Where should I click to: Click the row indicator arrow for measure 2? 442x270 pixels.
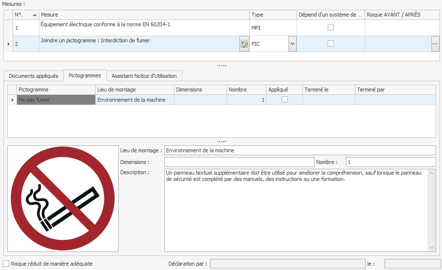[x=8, y=44]
